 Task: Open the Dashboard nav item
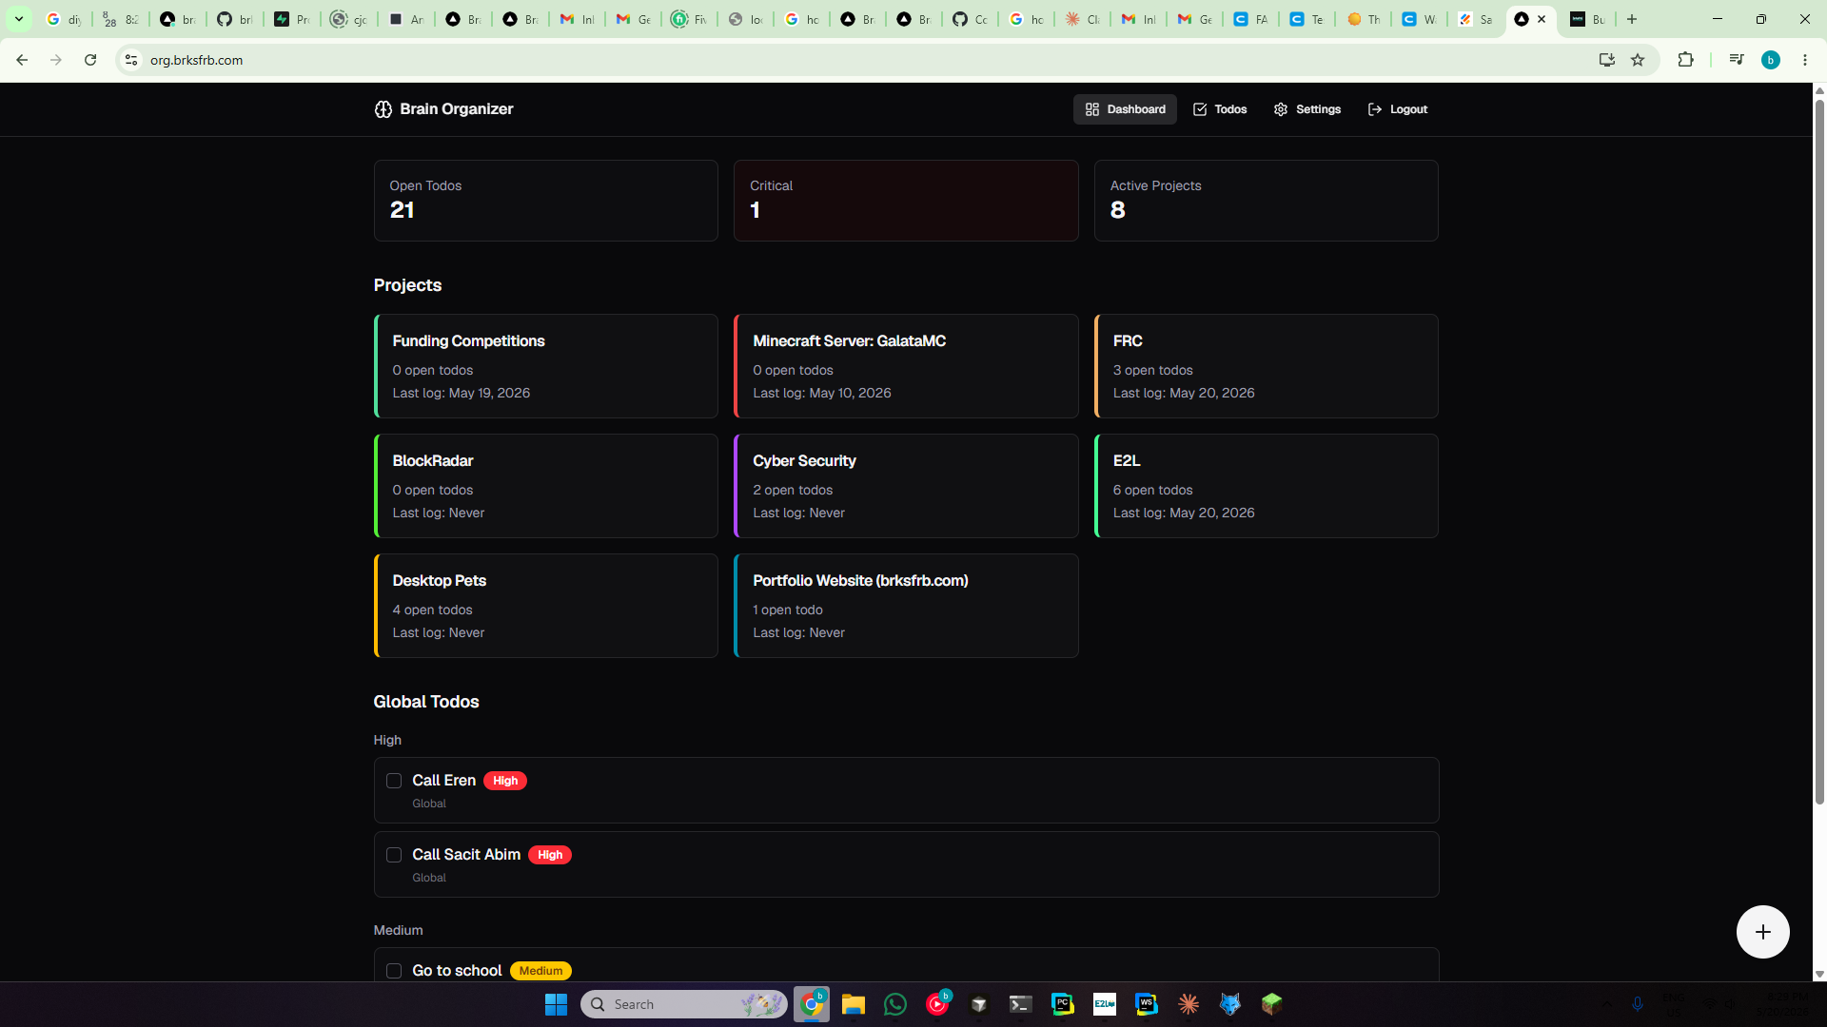point(1125,109)
